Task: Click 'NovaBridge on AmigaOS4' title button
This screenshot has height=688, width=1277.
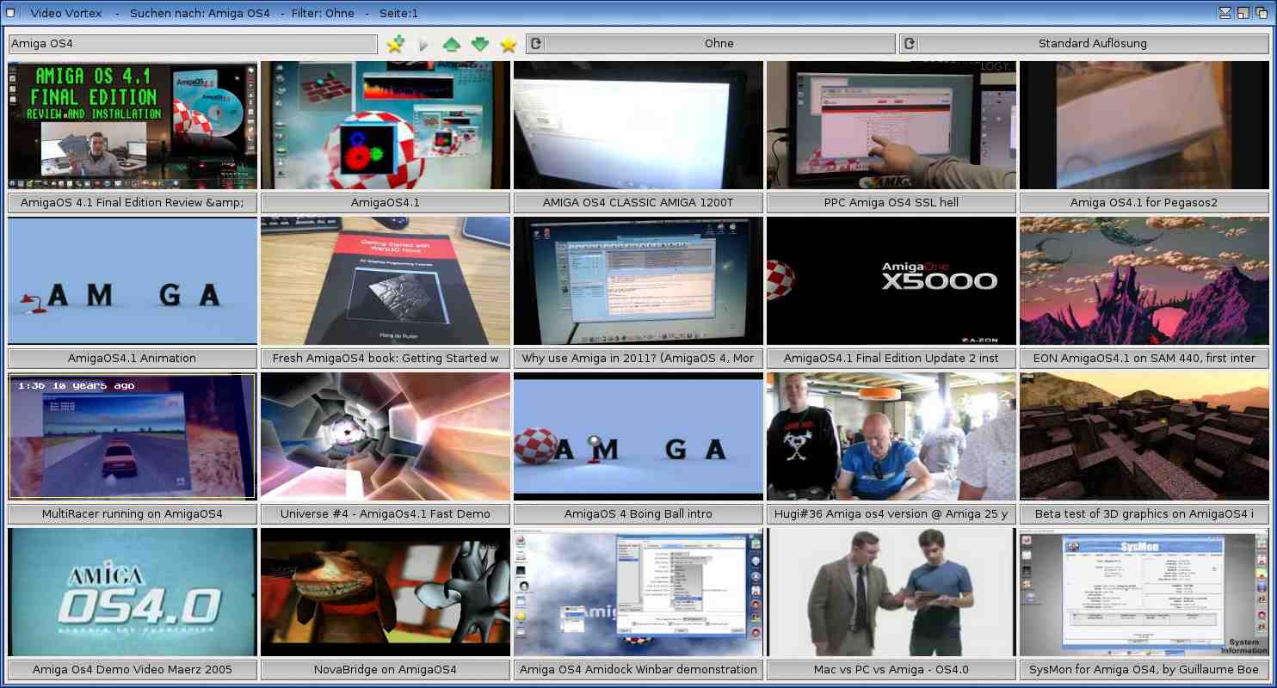Action: (386, 669)
